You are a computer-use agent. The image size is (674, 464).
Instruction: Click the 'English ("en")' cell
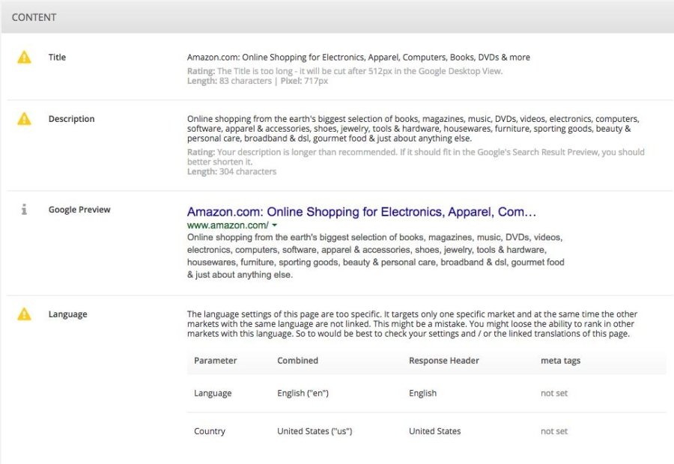point(303,393)
